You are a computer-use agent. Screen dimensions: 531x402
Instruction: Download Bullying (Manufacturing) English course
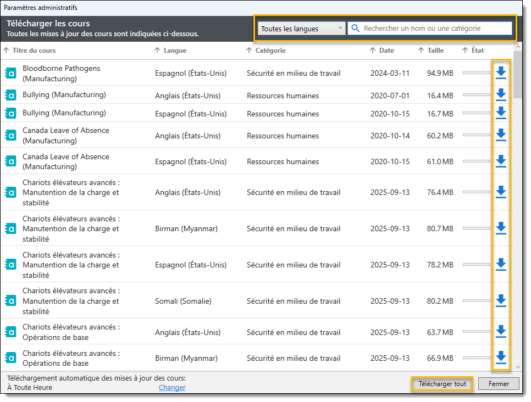[501, 95]
